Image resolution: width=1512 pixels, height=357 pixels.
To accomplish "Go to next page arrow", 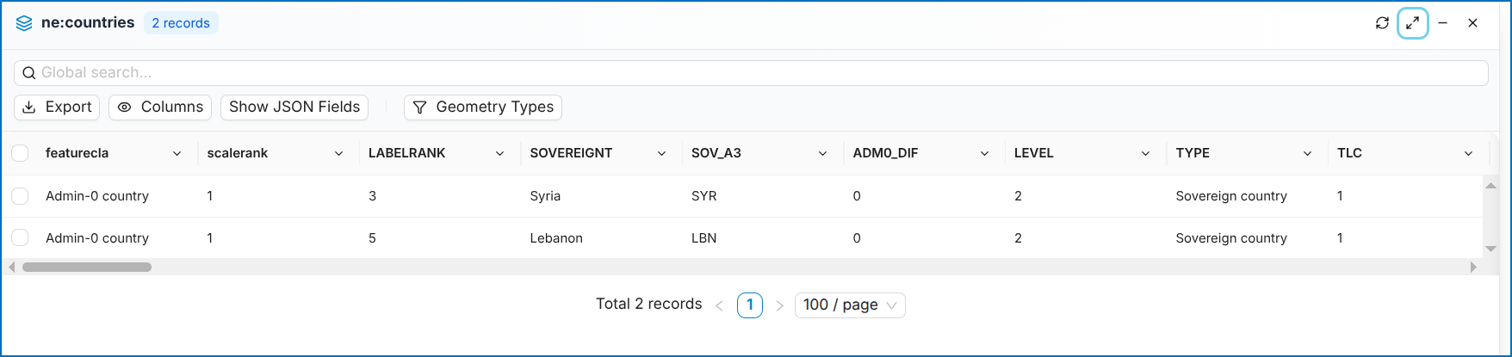I will tap(779, 305).
